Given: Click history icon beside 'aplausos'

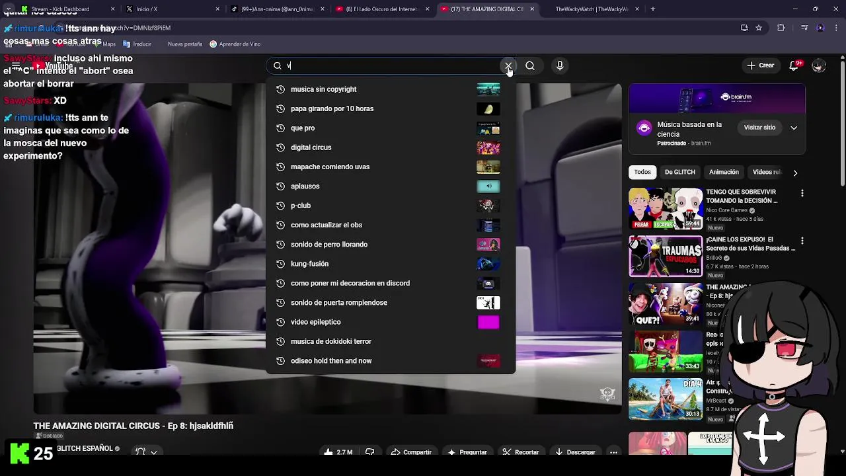Looking at the screenshot, I should 280,186.
